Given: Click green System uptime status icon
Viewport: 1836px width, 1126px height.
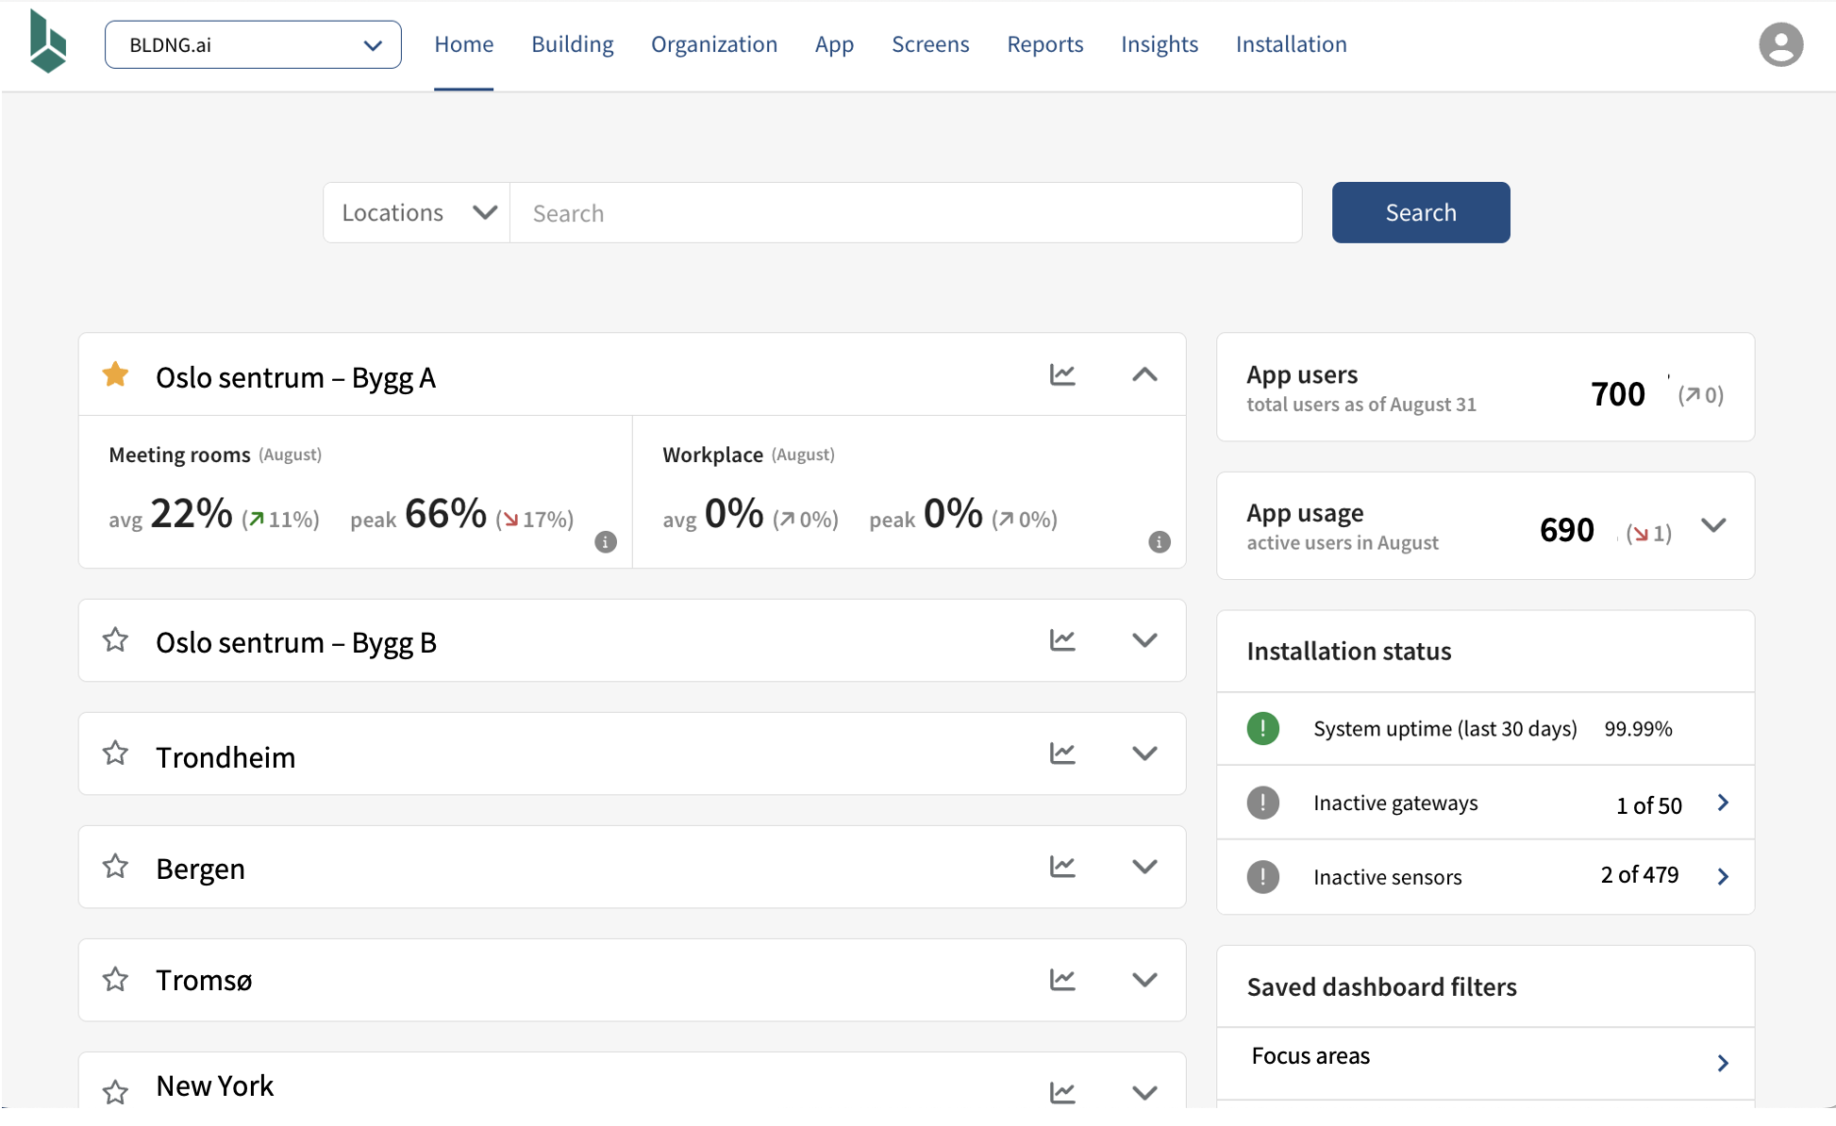Looking at the screenshot, I should pos(1262,728).
